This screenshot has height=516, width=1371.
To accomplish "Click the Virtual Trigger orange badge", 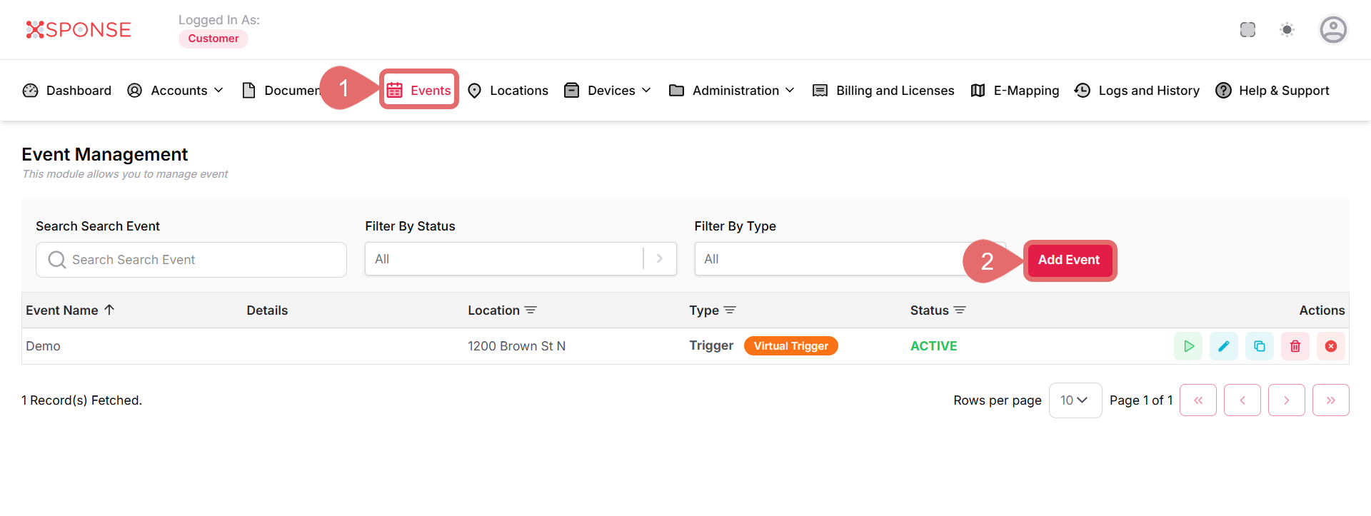I will (x=790, y=346).
